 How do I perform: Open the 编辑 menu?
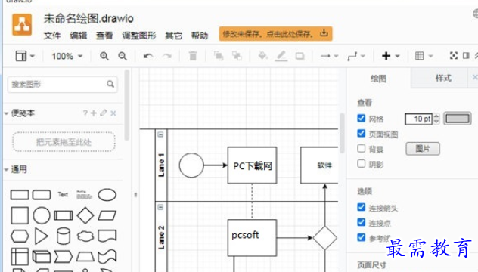coord(79,36)
